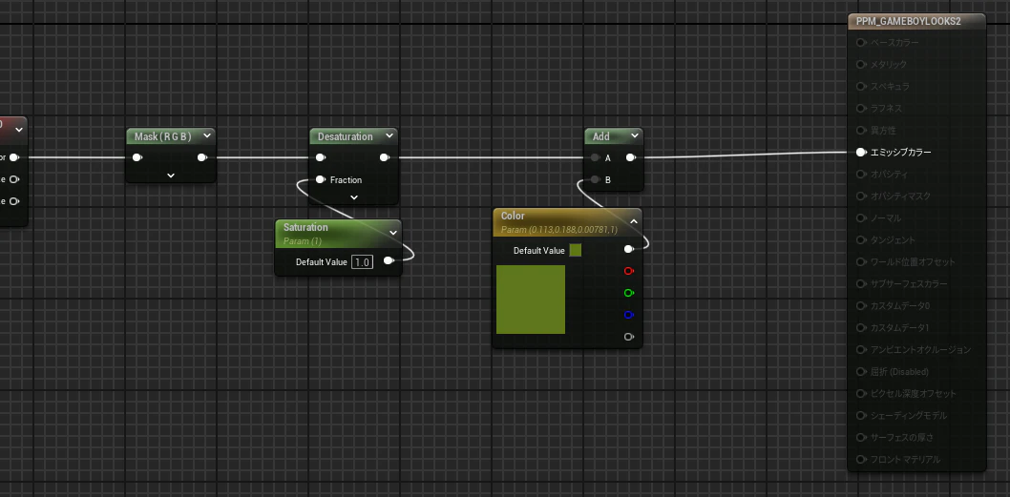Viewport: 1010px width, 497px height.
Task: Click the blue channel output pin on Color node
Action: tap(629, 315)
